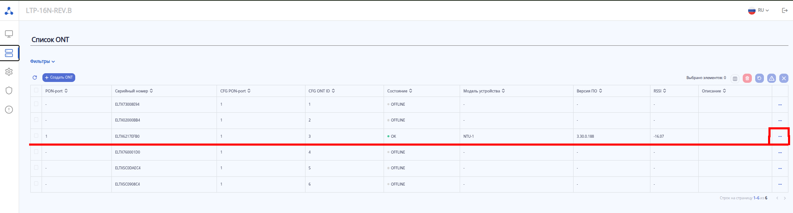This screenshot has width=793, height=213.
Task: Go to next table page arrow
Action: pyautogui.click(x=785, y=198)
